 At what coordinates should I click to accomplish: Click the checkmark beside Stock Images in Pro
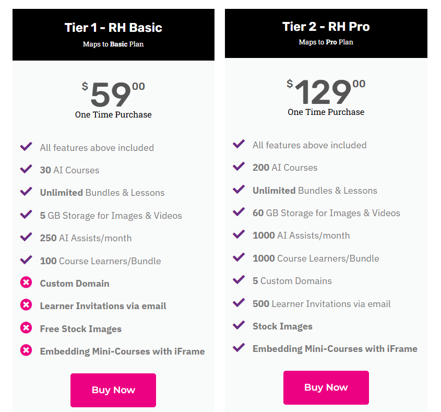point(239,325)
